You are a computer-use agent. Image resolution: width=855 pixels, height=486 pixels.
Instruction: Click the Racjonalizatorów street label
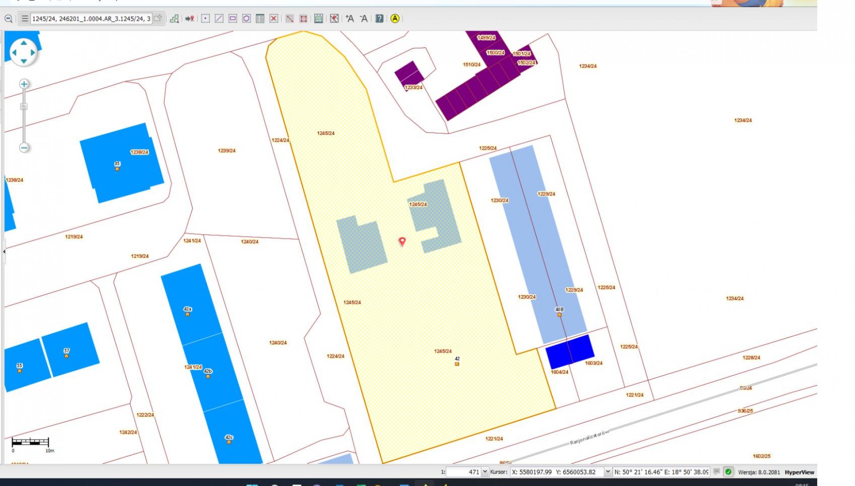click(x=589, y=438)
